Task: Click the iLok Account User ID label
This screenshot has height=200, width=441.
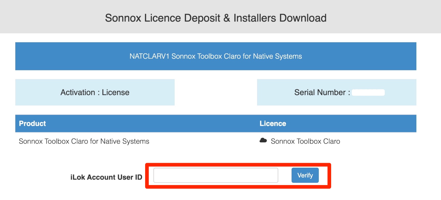Action: (106, 177)
